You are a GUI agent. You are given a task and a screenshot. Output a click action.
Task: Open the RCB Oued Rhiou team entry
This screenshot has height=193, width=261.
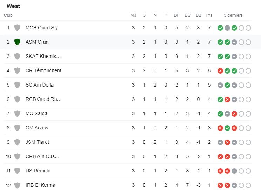(x=43, y=99)
